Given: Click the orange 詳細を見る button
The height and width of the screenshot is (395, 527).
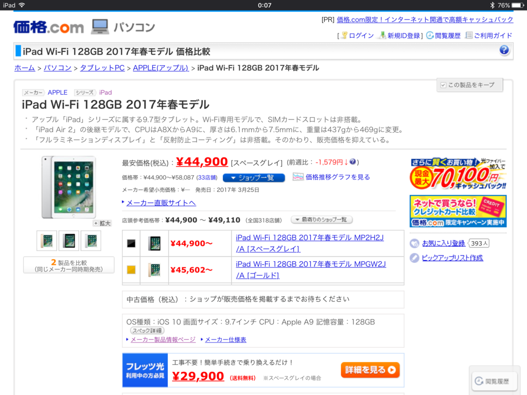Looking at the screenshot, I should click(x=370, y=370).
